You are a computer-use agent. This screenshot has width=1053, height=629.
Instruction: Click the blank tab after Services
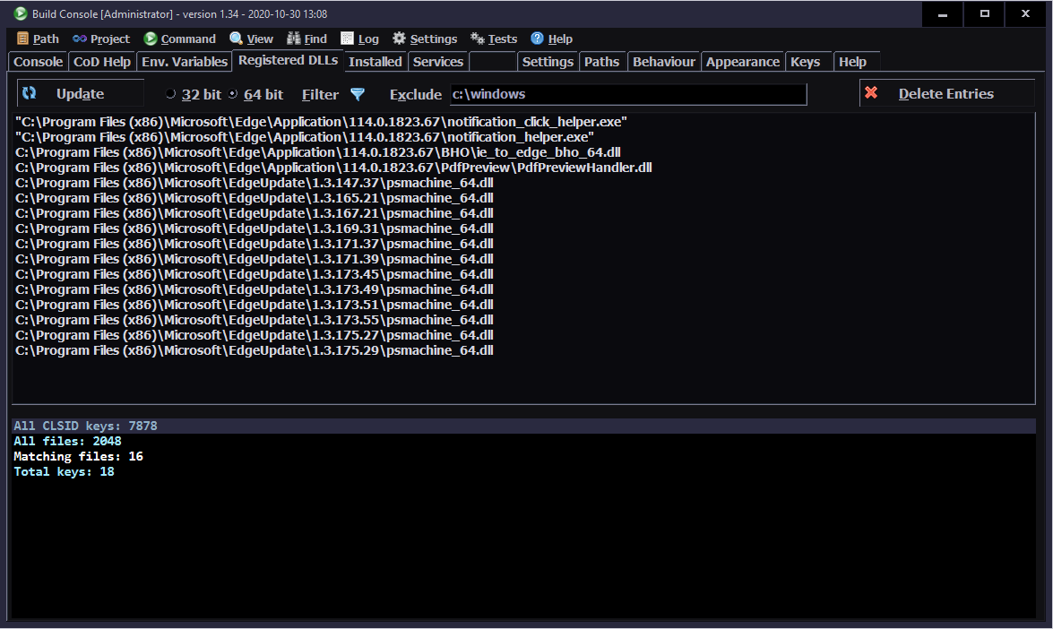tap(493, 62)
